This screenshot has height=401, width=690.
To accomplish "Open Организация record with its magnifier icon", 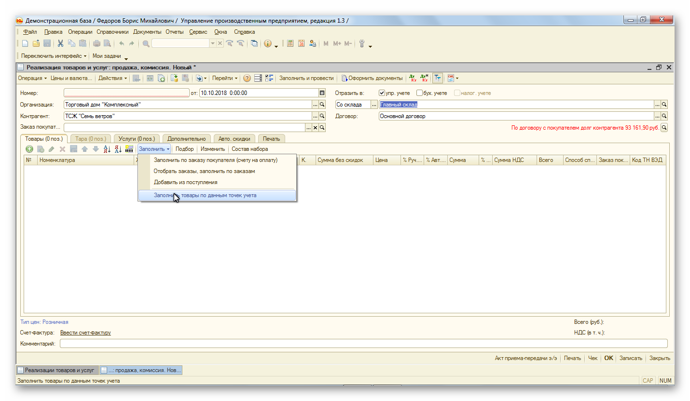I will coord(322,105).
